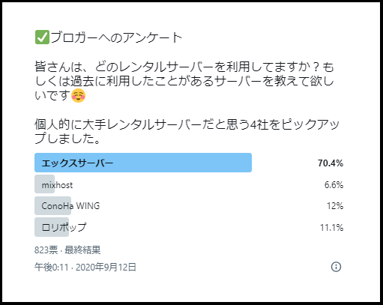This screenshot has height=305, width=383.
Task: Select the エックスサーバー poll bar
Action: 143,163
